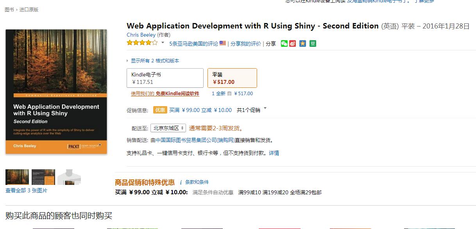Share via the QZone star icon

302,44
